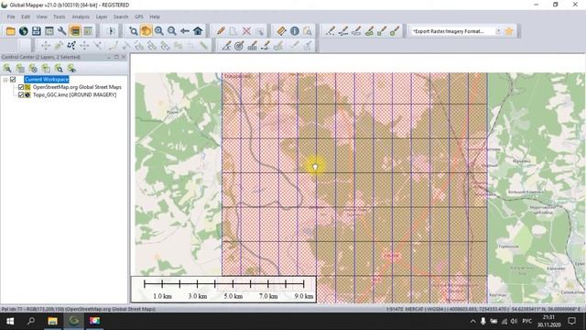Select the create rectangle area tool
586x330 pixels.
(x=382, y=31)
